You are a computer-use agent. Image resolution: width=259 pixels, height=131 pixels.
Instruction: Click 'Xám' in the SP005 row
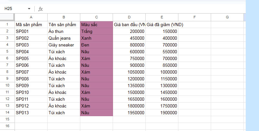coord(96,58)
